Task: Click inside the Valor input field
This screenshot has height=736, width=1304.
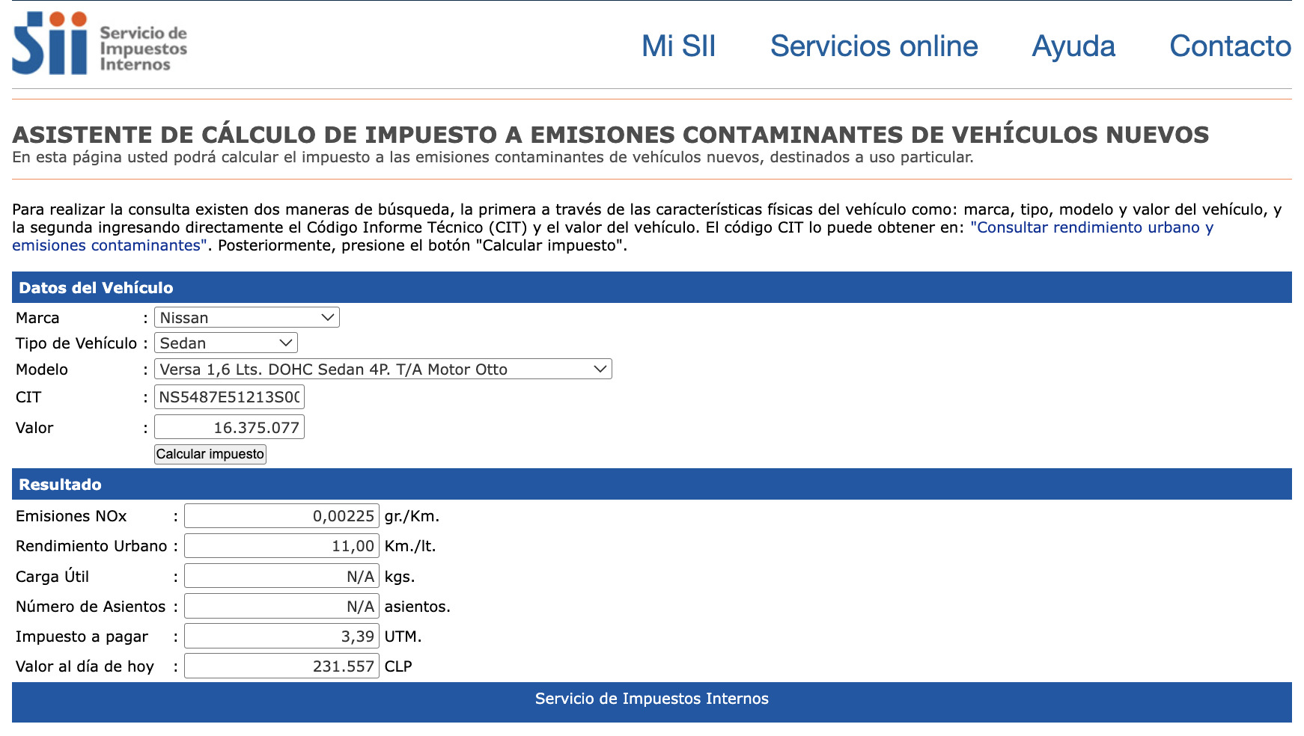Action: [x=228, y=427]
